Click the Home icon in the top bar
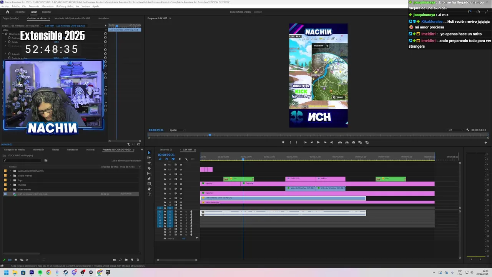Viewport: 492px width, 277px height. coord(7,12)
